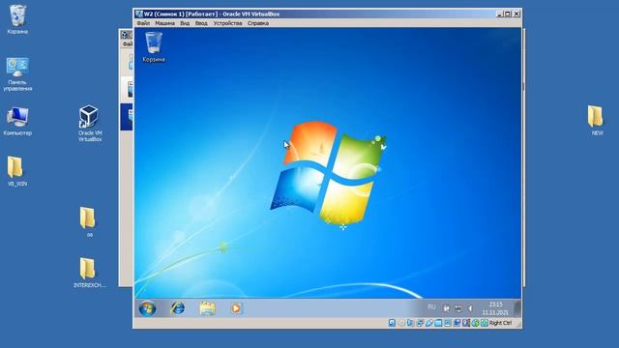The height and width of the screenshot is (348, 619).
Task: Open the Ввод menu
Action: [201, 23]
